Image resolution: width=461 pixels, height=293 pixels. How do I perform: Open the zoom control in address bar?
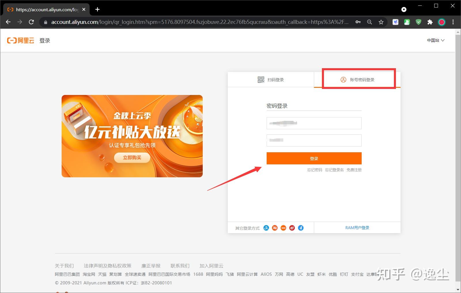369,22
